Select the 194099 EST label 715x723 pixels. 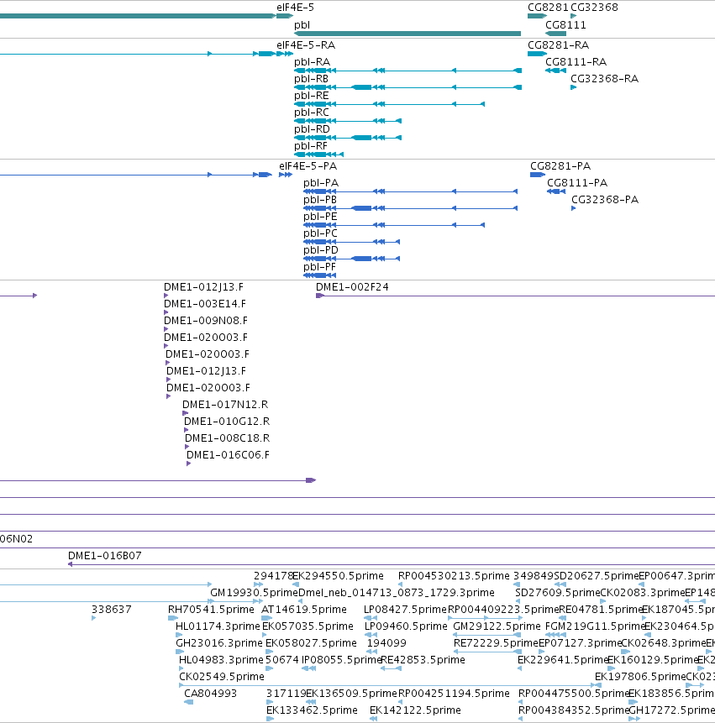pos(386,643)
